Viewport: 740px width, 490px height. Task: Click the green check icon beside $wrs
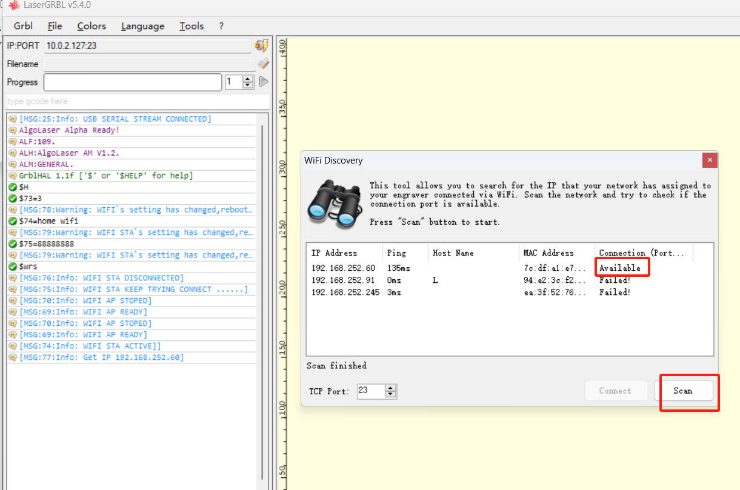click(x=13, y=267)
